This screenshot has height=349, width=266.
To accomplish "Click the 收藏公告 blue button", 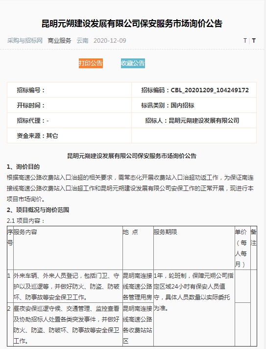I will pyautogui.click(x=133, y=63).
